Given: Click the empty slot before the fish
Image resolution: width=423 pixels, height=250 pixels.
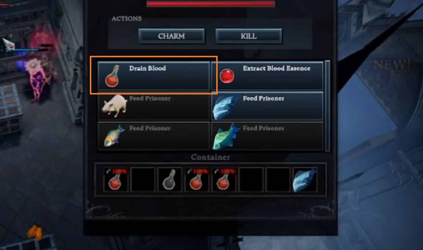Looking at the screenshot, I should 278,180.
